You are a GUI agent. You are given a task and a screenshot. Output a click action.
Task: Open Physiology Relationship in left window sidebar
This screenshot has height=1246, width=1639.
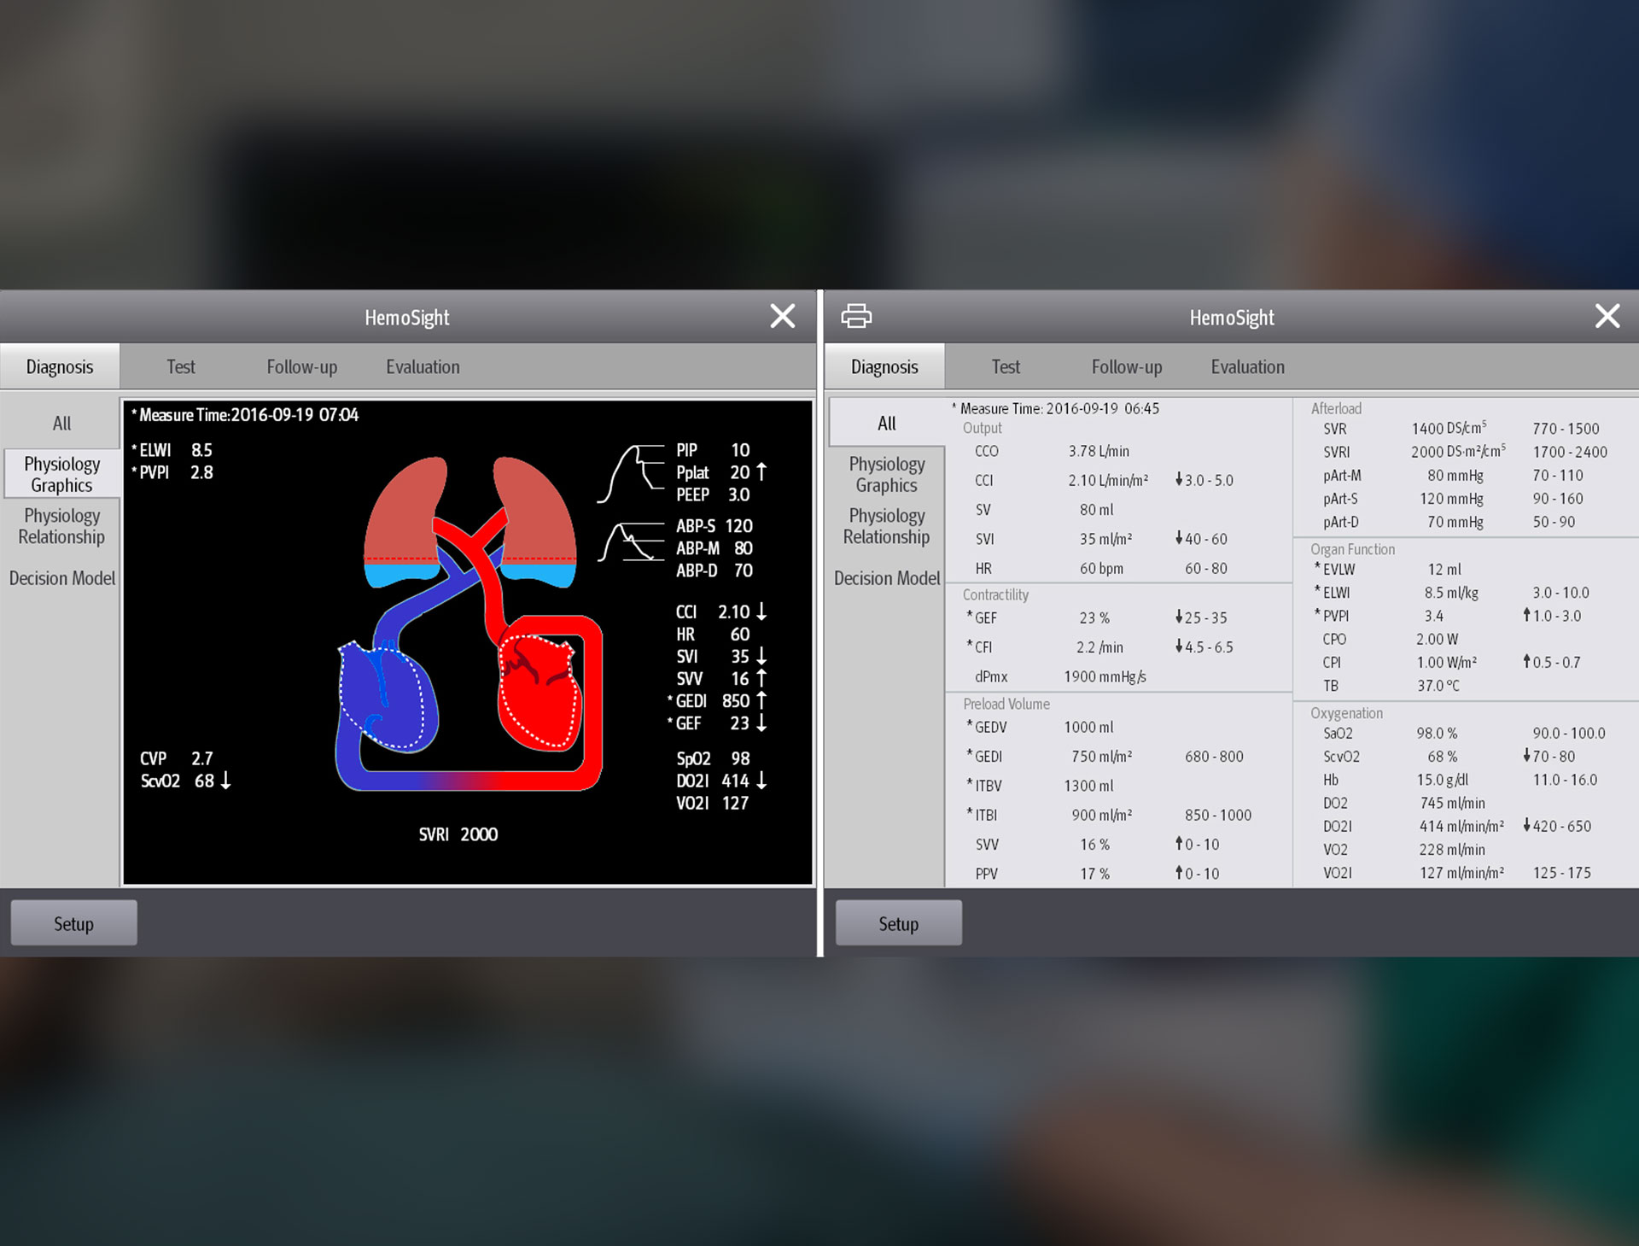[x=61, y=526]
